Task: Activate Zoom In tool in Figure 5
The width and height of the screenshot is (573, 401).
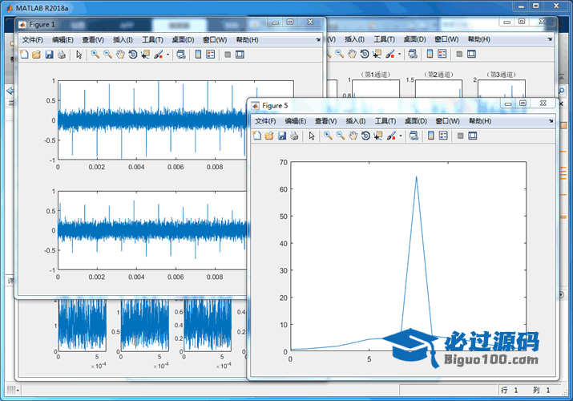Action: point(328,136)
